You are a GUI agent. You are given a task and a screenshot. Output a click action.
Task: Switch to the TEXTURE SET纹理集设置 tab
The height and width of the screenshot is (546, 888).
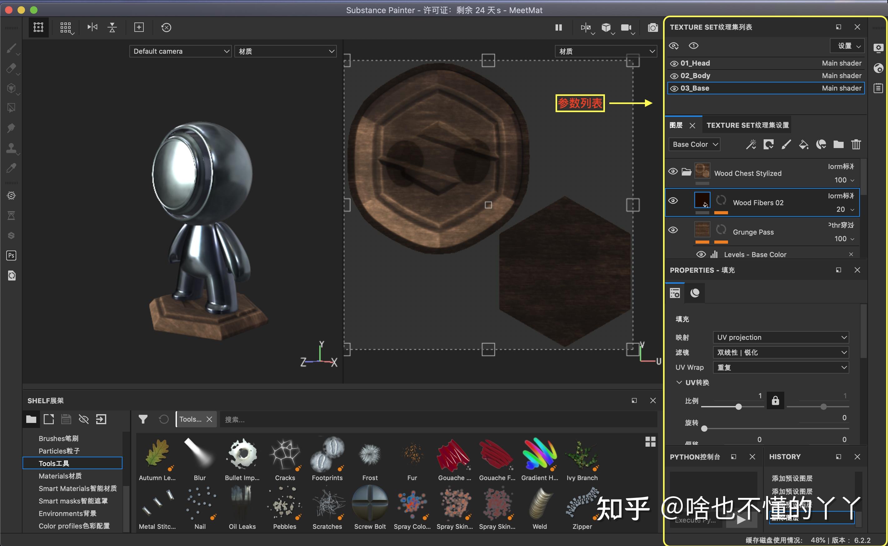(747, 125)
